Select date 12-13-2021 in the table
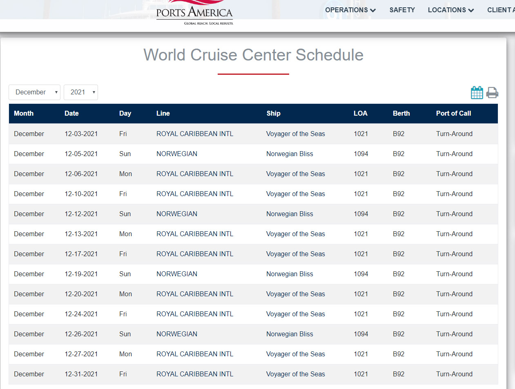Screen dimensions: 515x389 (81, 234)
